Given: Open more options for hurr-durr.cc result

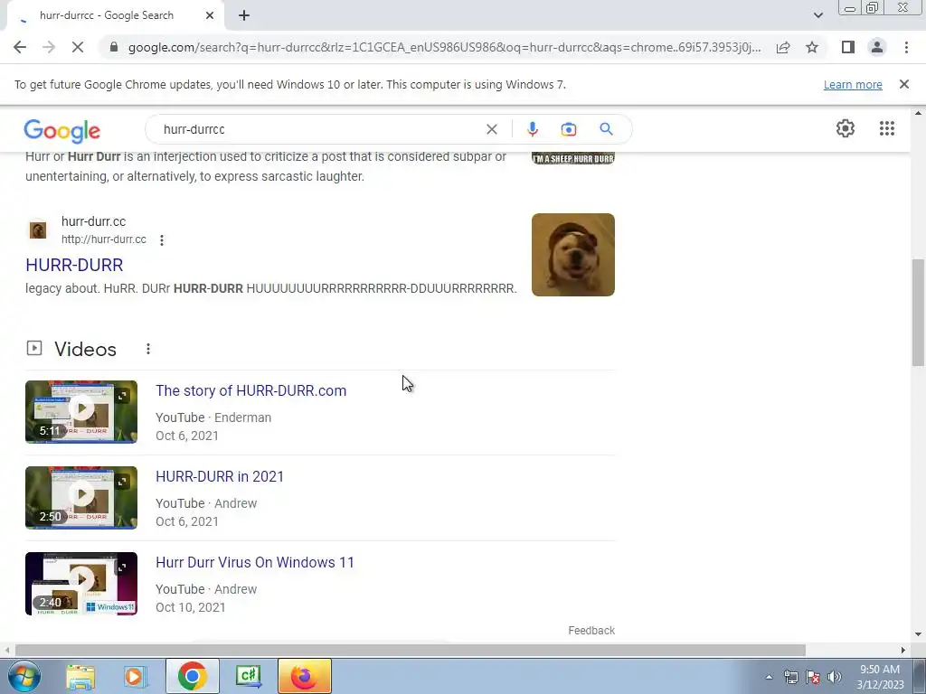Looking at the screenshot, I should (x=161, y=239).
